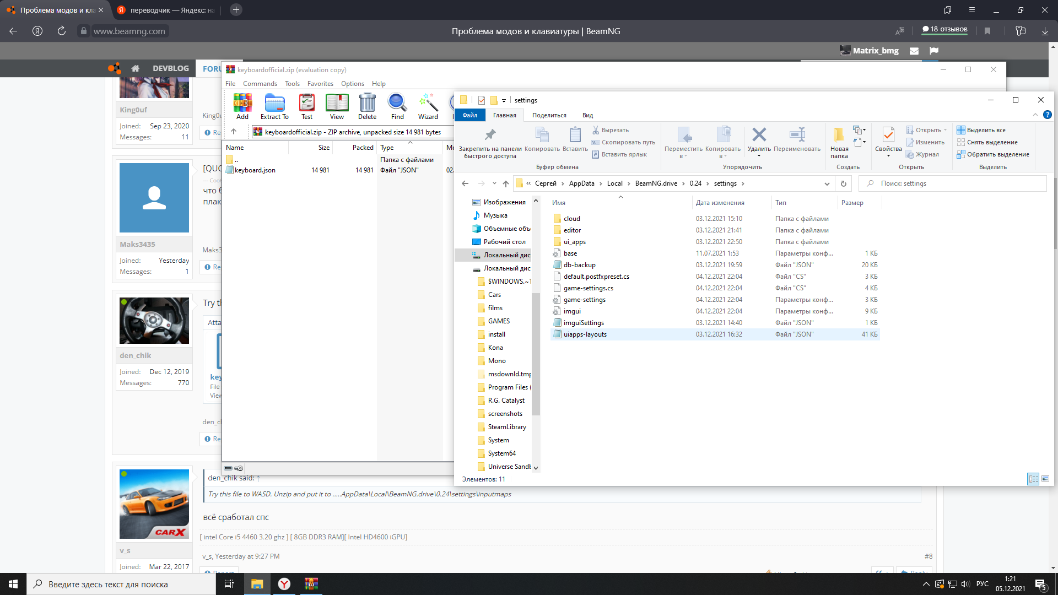Open the BeamNG forum home icon
The image size is (1058, 595).
click(135, 68)
